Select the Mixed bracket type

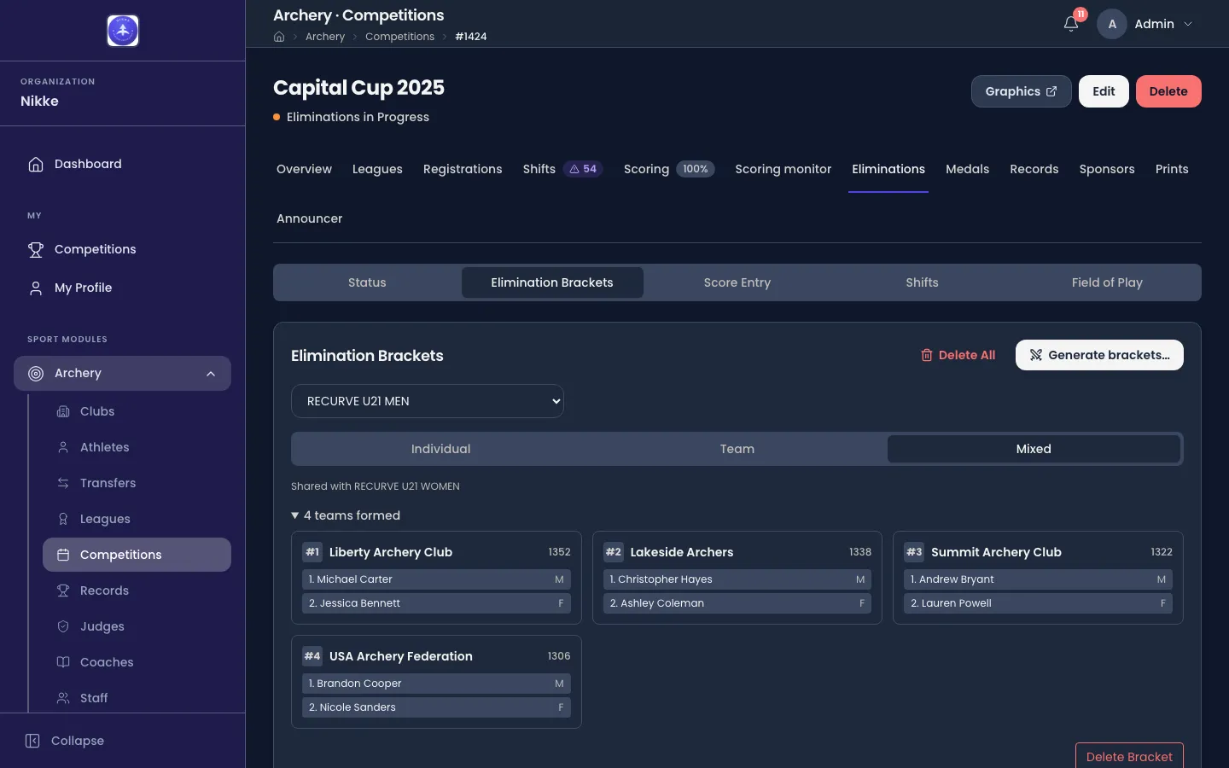coord(1034,449)
